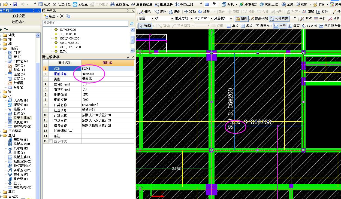Start 动态观察 dynamic orbit

tap(248, 4)
